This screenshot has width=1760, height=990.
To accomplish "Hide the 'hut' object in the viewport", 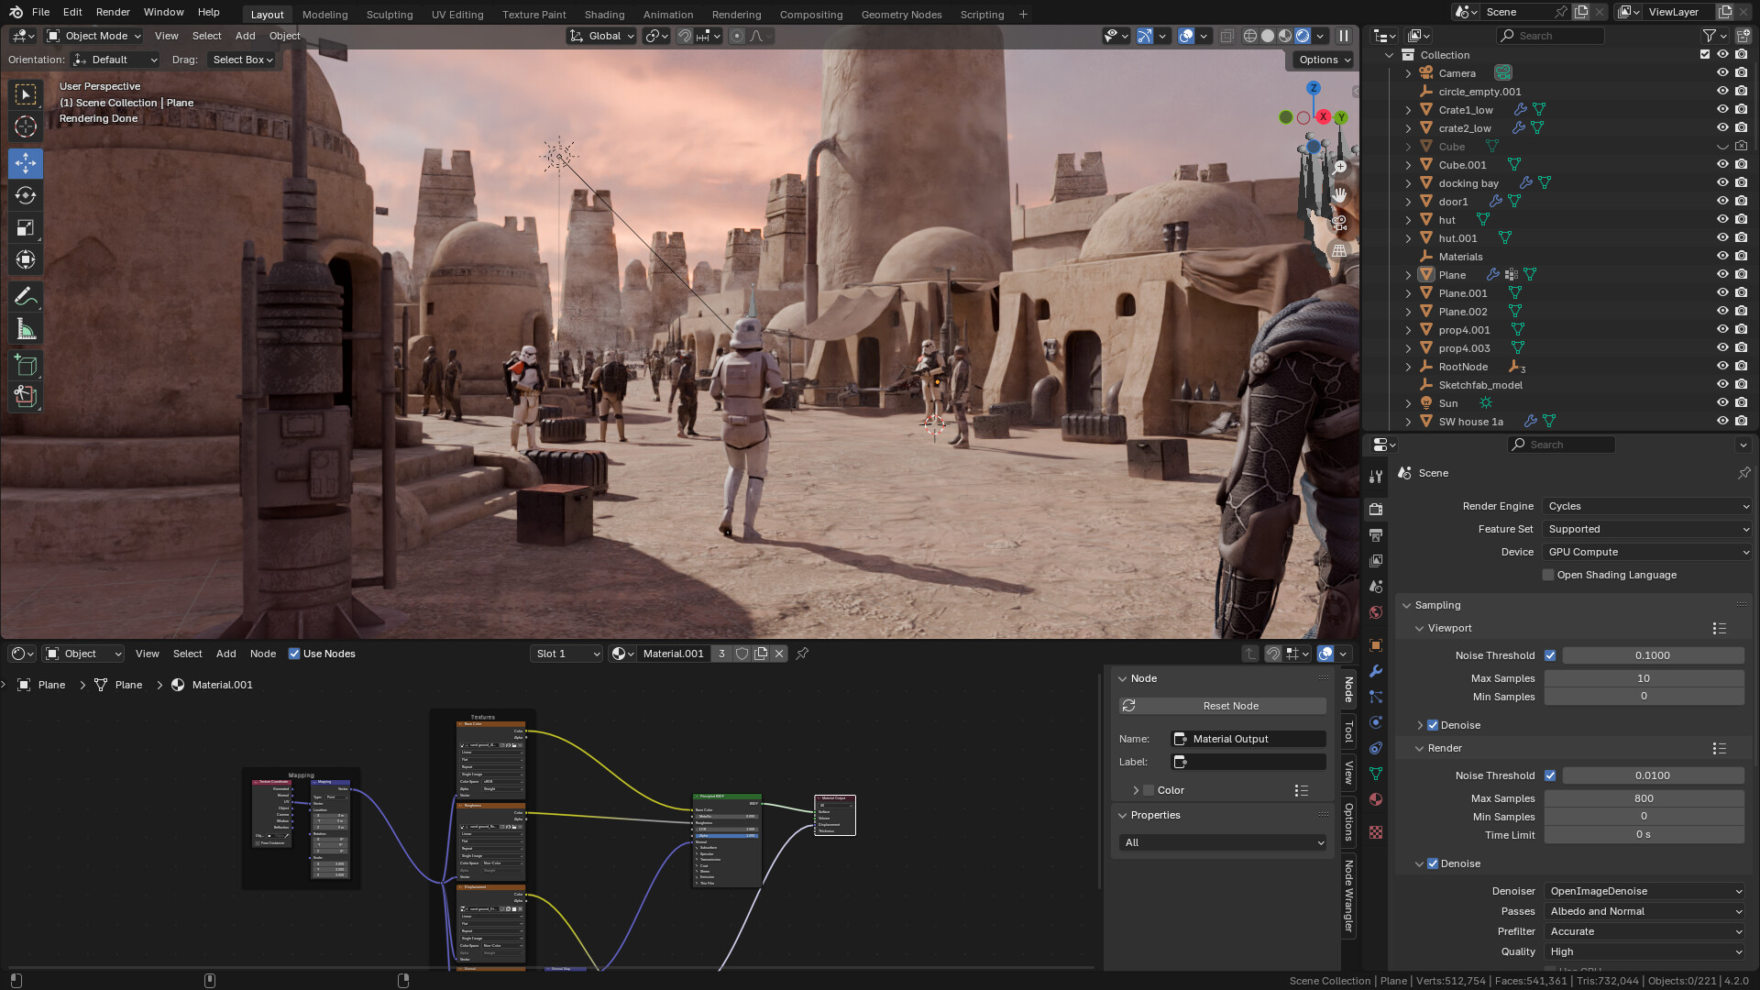I will click(x=1722, y=219).
